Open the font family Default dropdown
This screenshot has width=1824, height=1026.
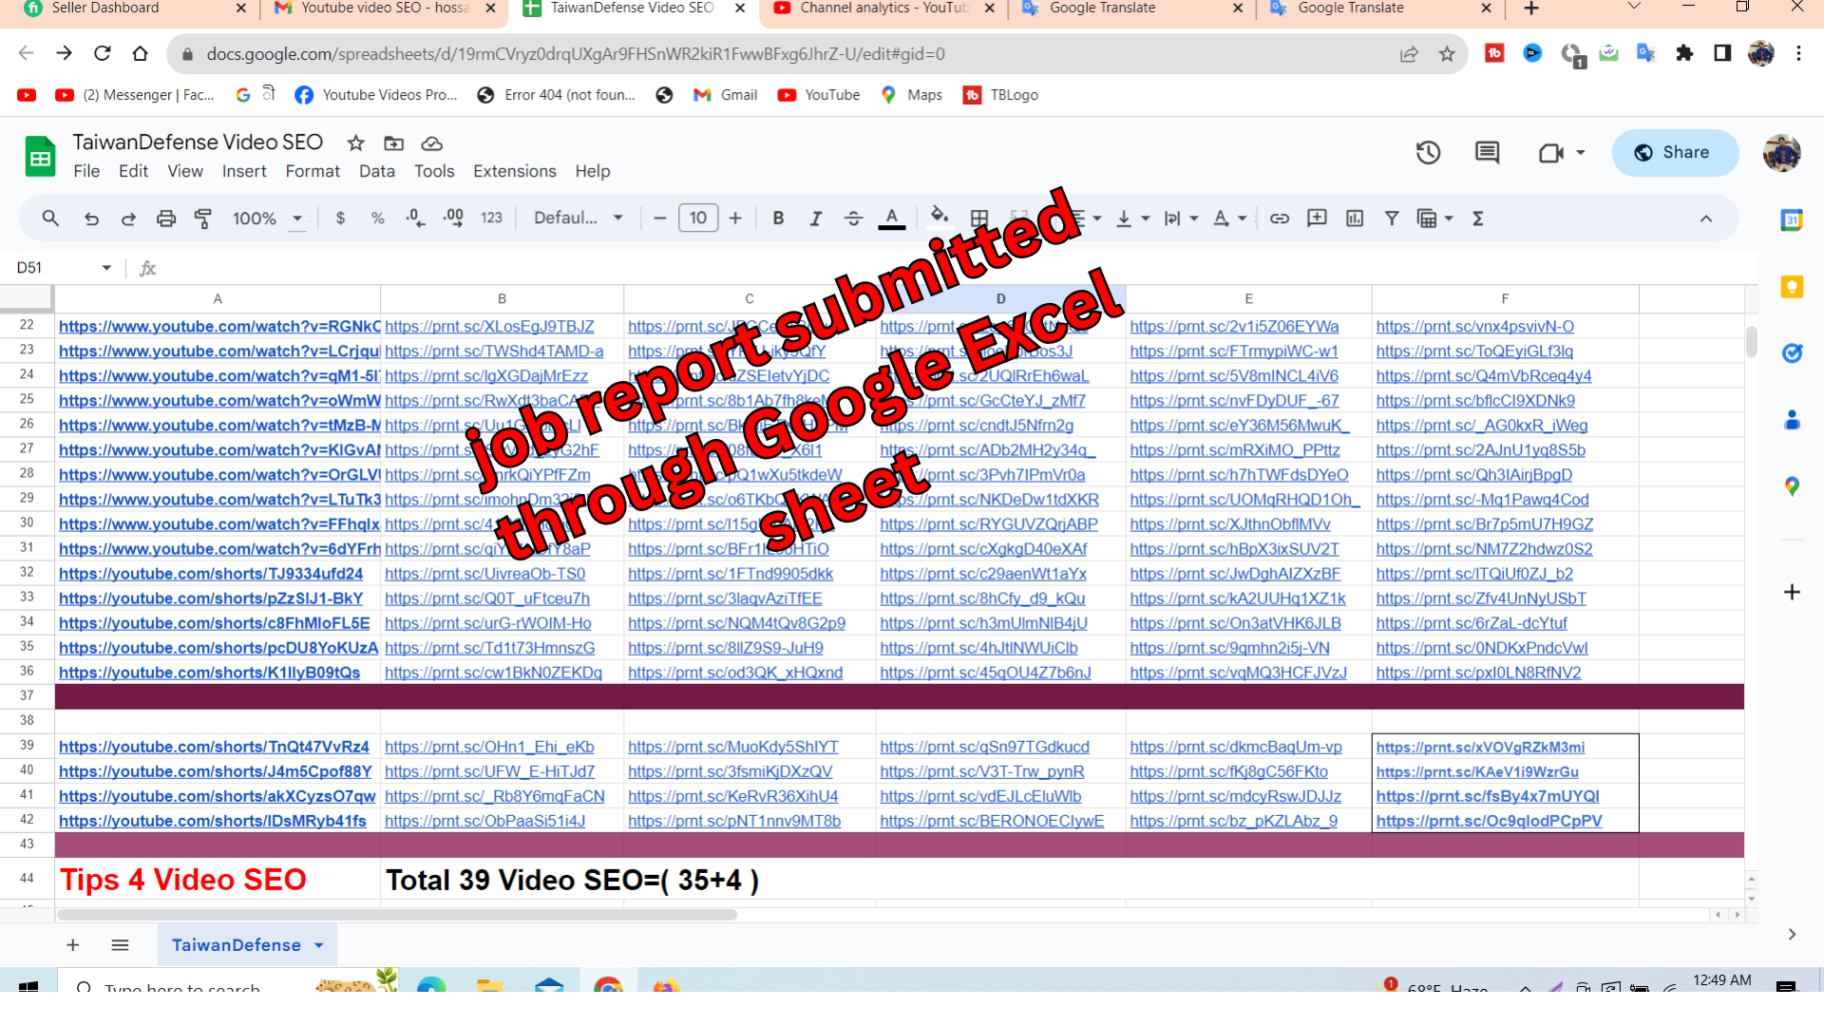578,218
